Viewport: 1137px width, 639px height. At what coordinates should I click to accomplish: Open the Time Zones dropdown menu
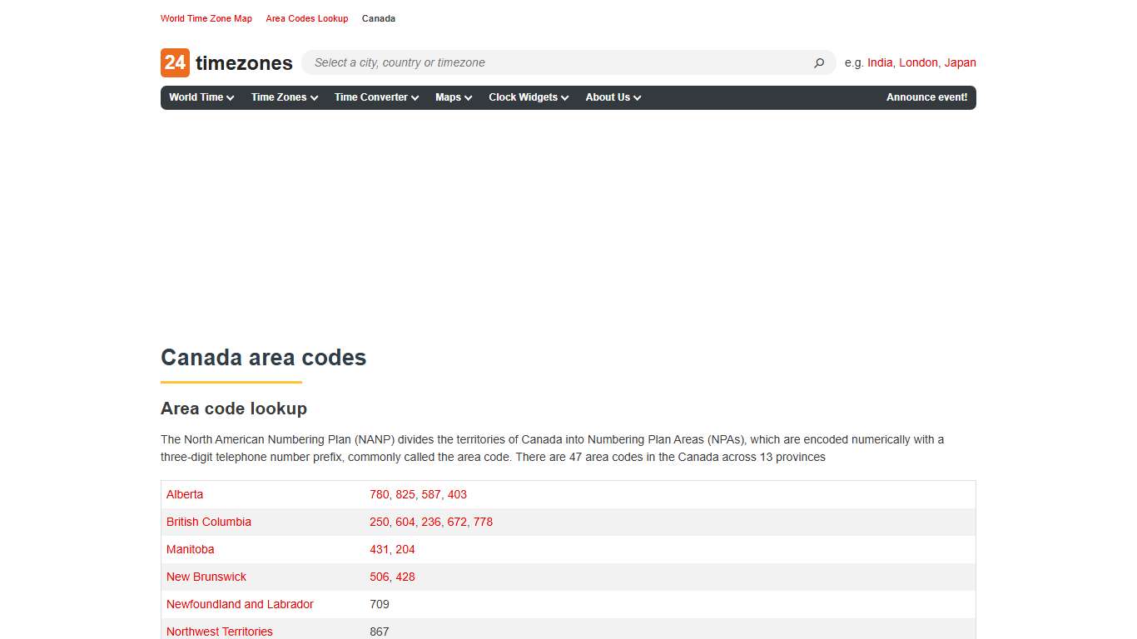coord(283,97)
